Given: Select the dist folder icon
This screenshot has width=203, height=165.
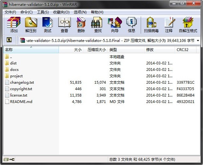Looking at the screenshot, I should (x=7, y=63).
